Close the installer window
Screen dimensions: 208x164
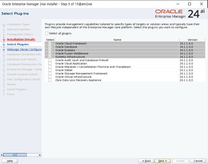[201, 4]
